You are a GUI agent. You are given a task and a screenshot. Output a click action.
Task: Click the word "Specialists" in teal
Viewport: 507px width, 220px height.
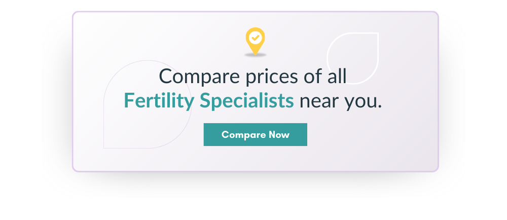(x=247, y=100)
